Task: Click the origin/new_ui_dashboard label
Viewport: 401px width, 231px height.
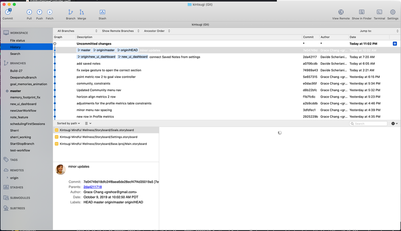Action: click(96, 57)
